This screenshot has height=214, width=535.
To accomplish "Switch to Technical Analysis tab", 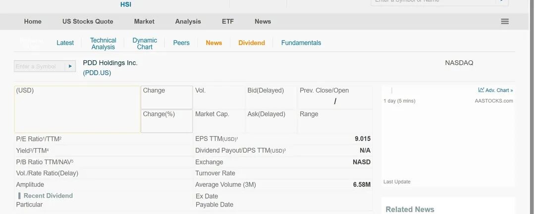I will pyautogui.click(x=103, y=43).
